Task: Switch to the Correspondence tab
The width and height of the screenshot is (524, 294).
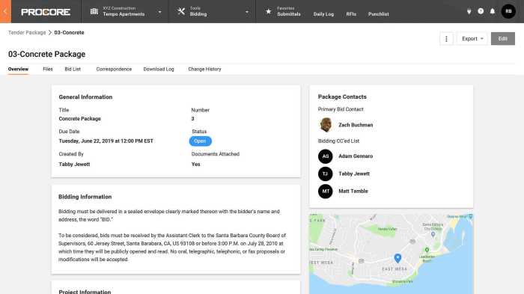Action: [x=114, y=69]
